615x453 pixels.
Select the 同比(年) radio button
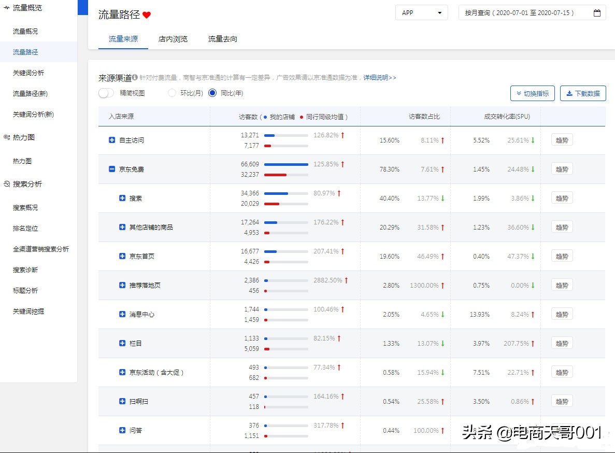point(212,93)
